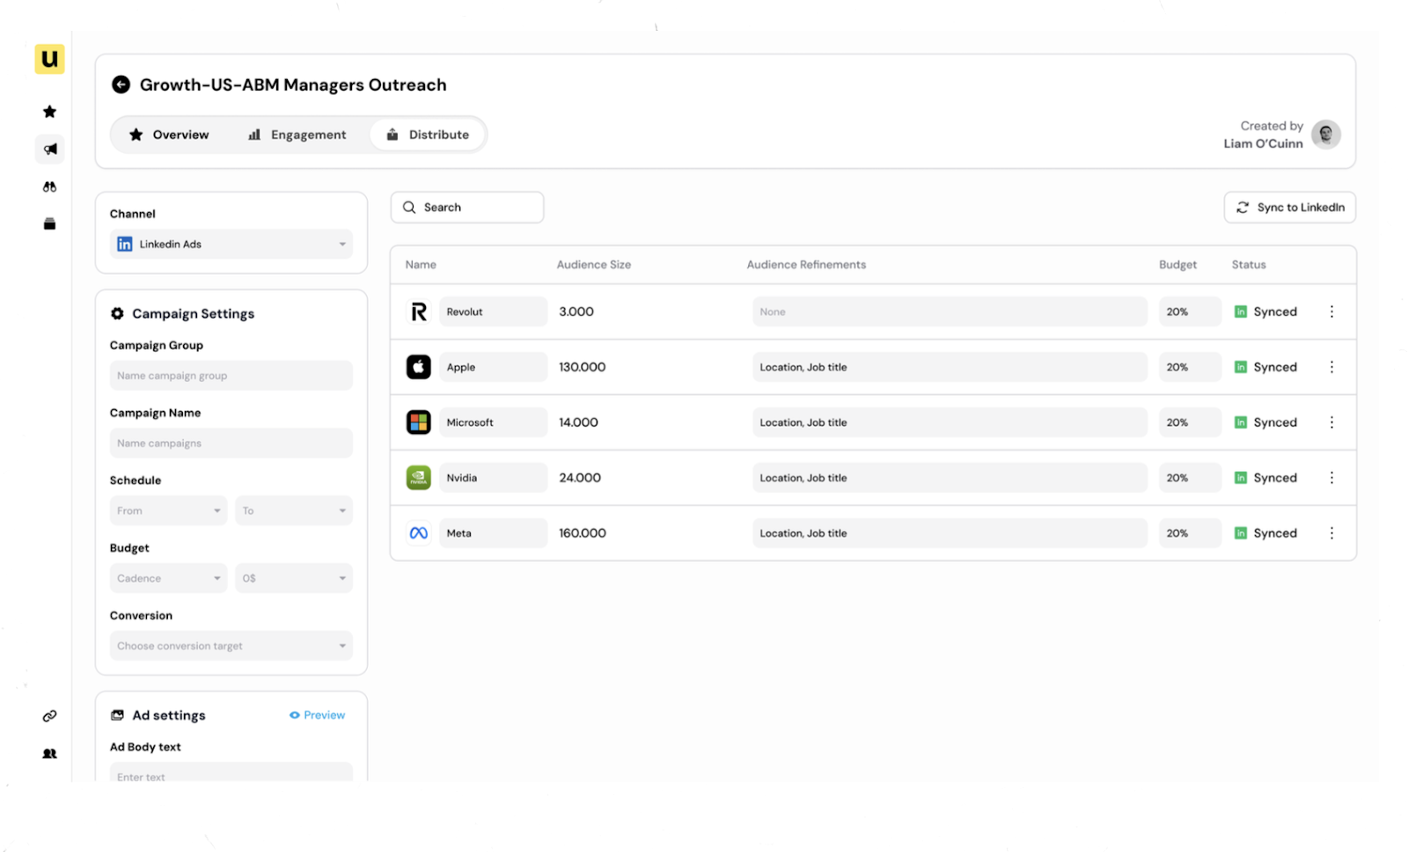Click the Preview link in Ad settings
The image size is (1408, 852).
click(x=318, y=715)
